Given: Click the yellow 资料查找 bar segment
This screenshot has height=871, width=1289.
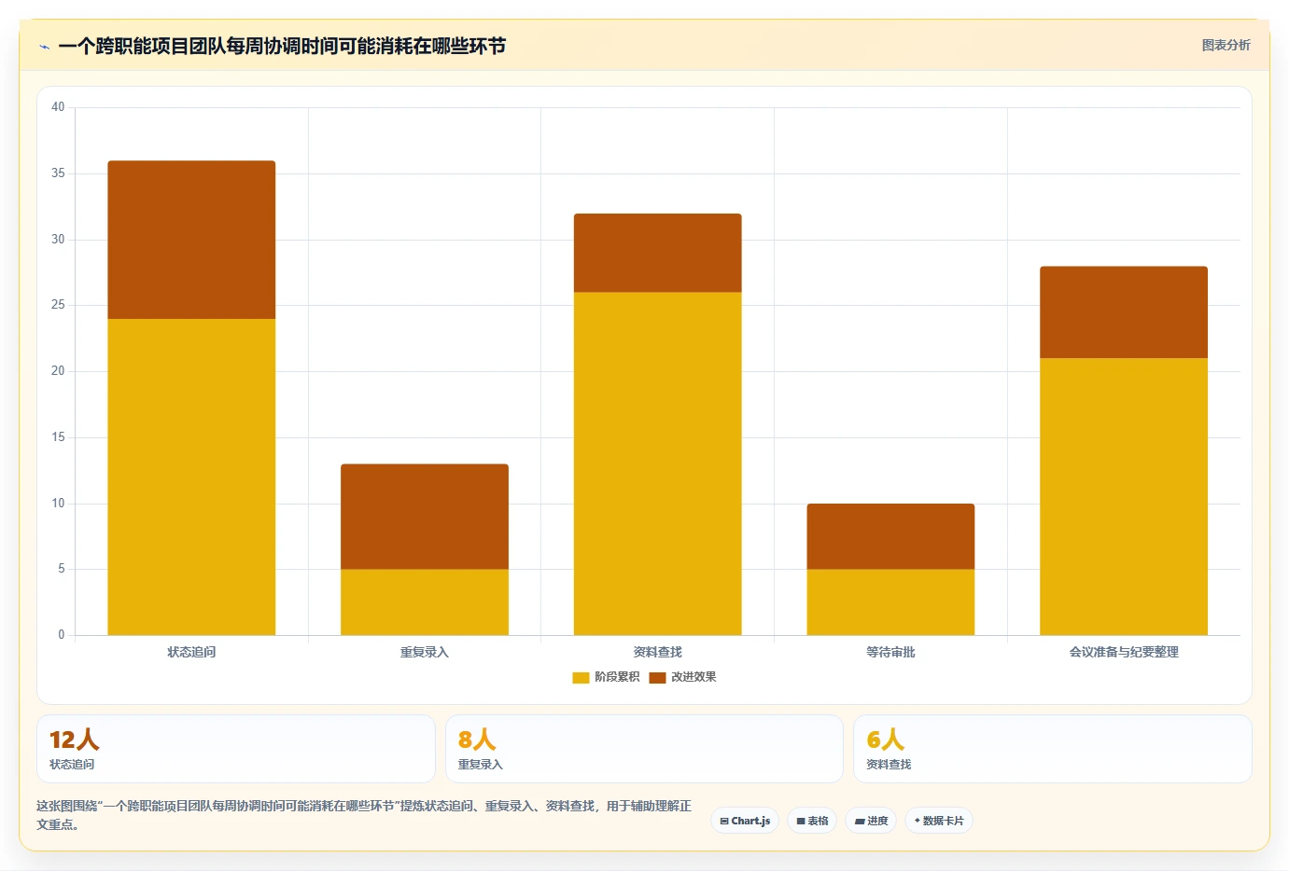Looking at the screenshot, I should click(658, 463).
